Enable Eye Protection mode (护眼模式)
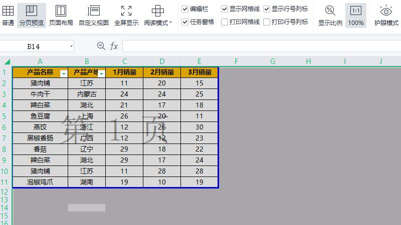This screenshot has width=401, height=225. pyautogui.click(x=386, y=15)
